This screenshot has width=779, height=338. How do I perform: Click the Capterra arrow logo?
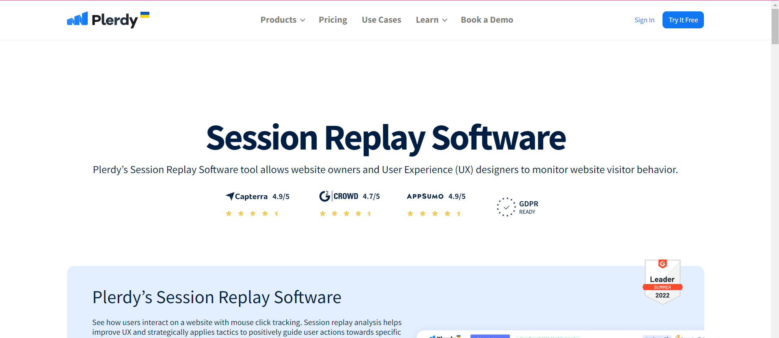tap(230, 196)
